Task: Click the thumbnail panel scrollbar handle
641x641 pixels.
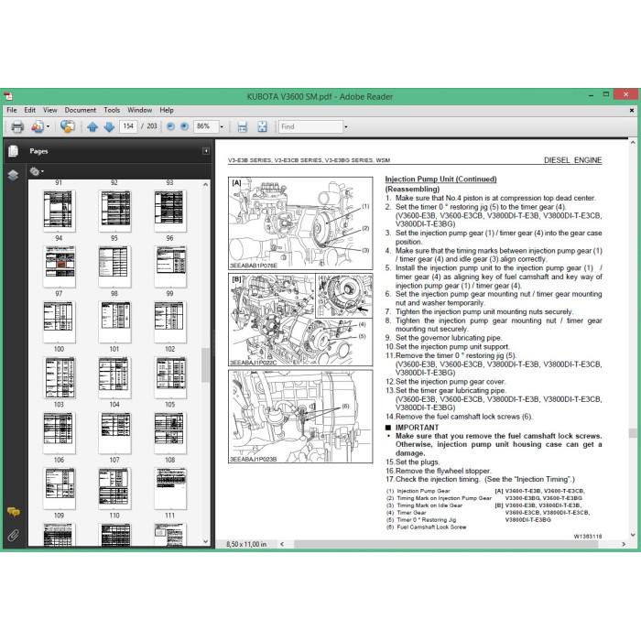Action: pyautogui.click(x=206, y=364)
